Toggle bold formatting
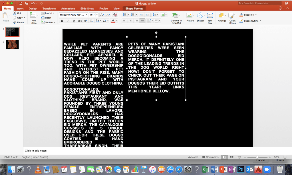Viewport: 292px width, 175px height. click(x=62, y=21)
